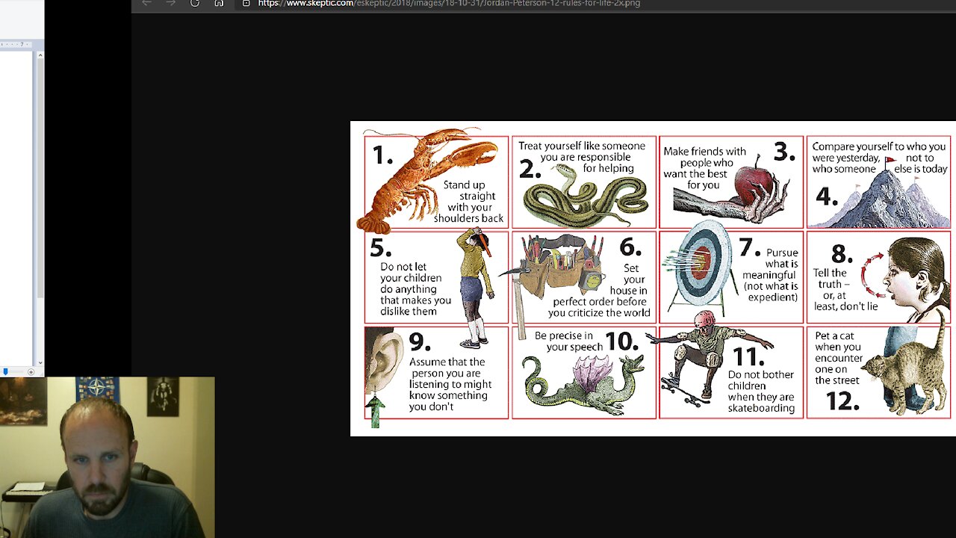This screenshot has height=538, width=956.
Task: Reload the page with the refresh icon
Action: coord(195,3)
